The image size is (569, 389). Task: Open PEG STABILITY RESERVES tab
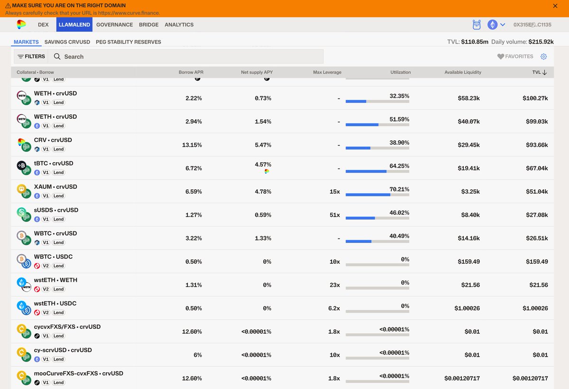(128, 42)
